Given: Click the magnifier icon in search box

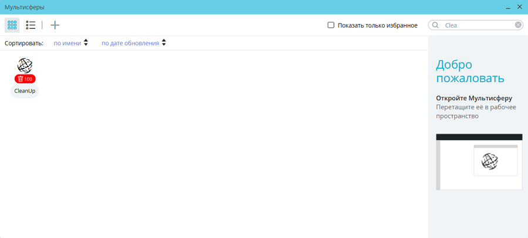Looking at the screenshot, I should click(x=435, y=25).
